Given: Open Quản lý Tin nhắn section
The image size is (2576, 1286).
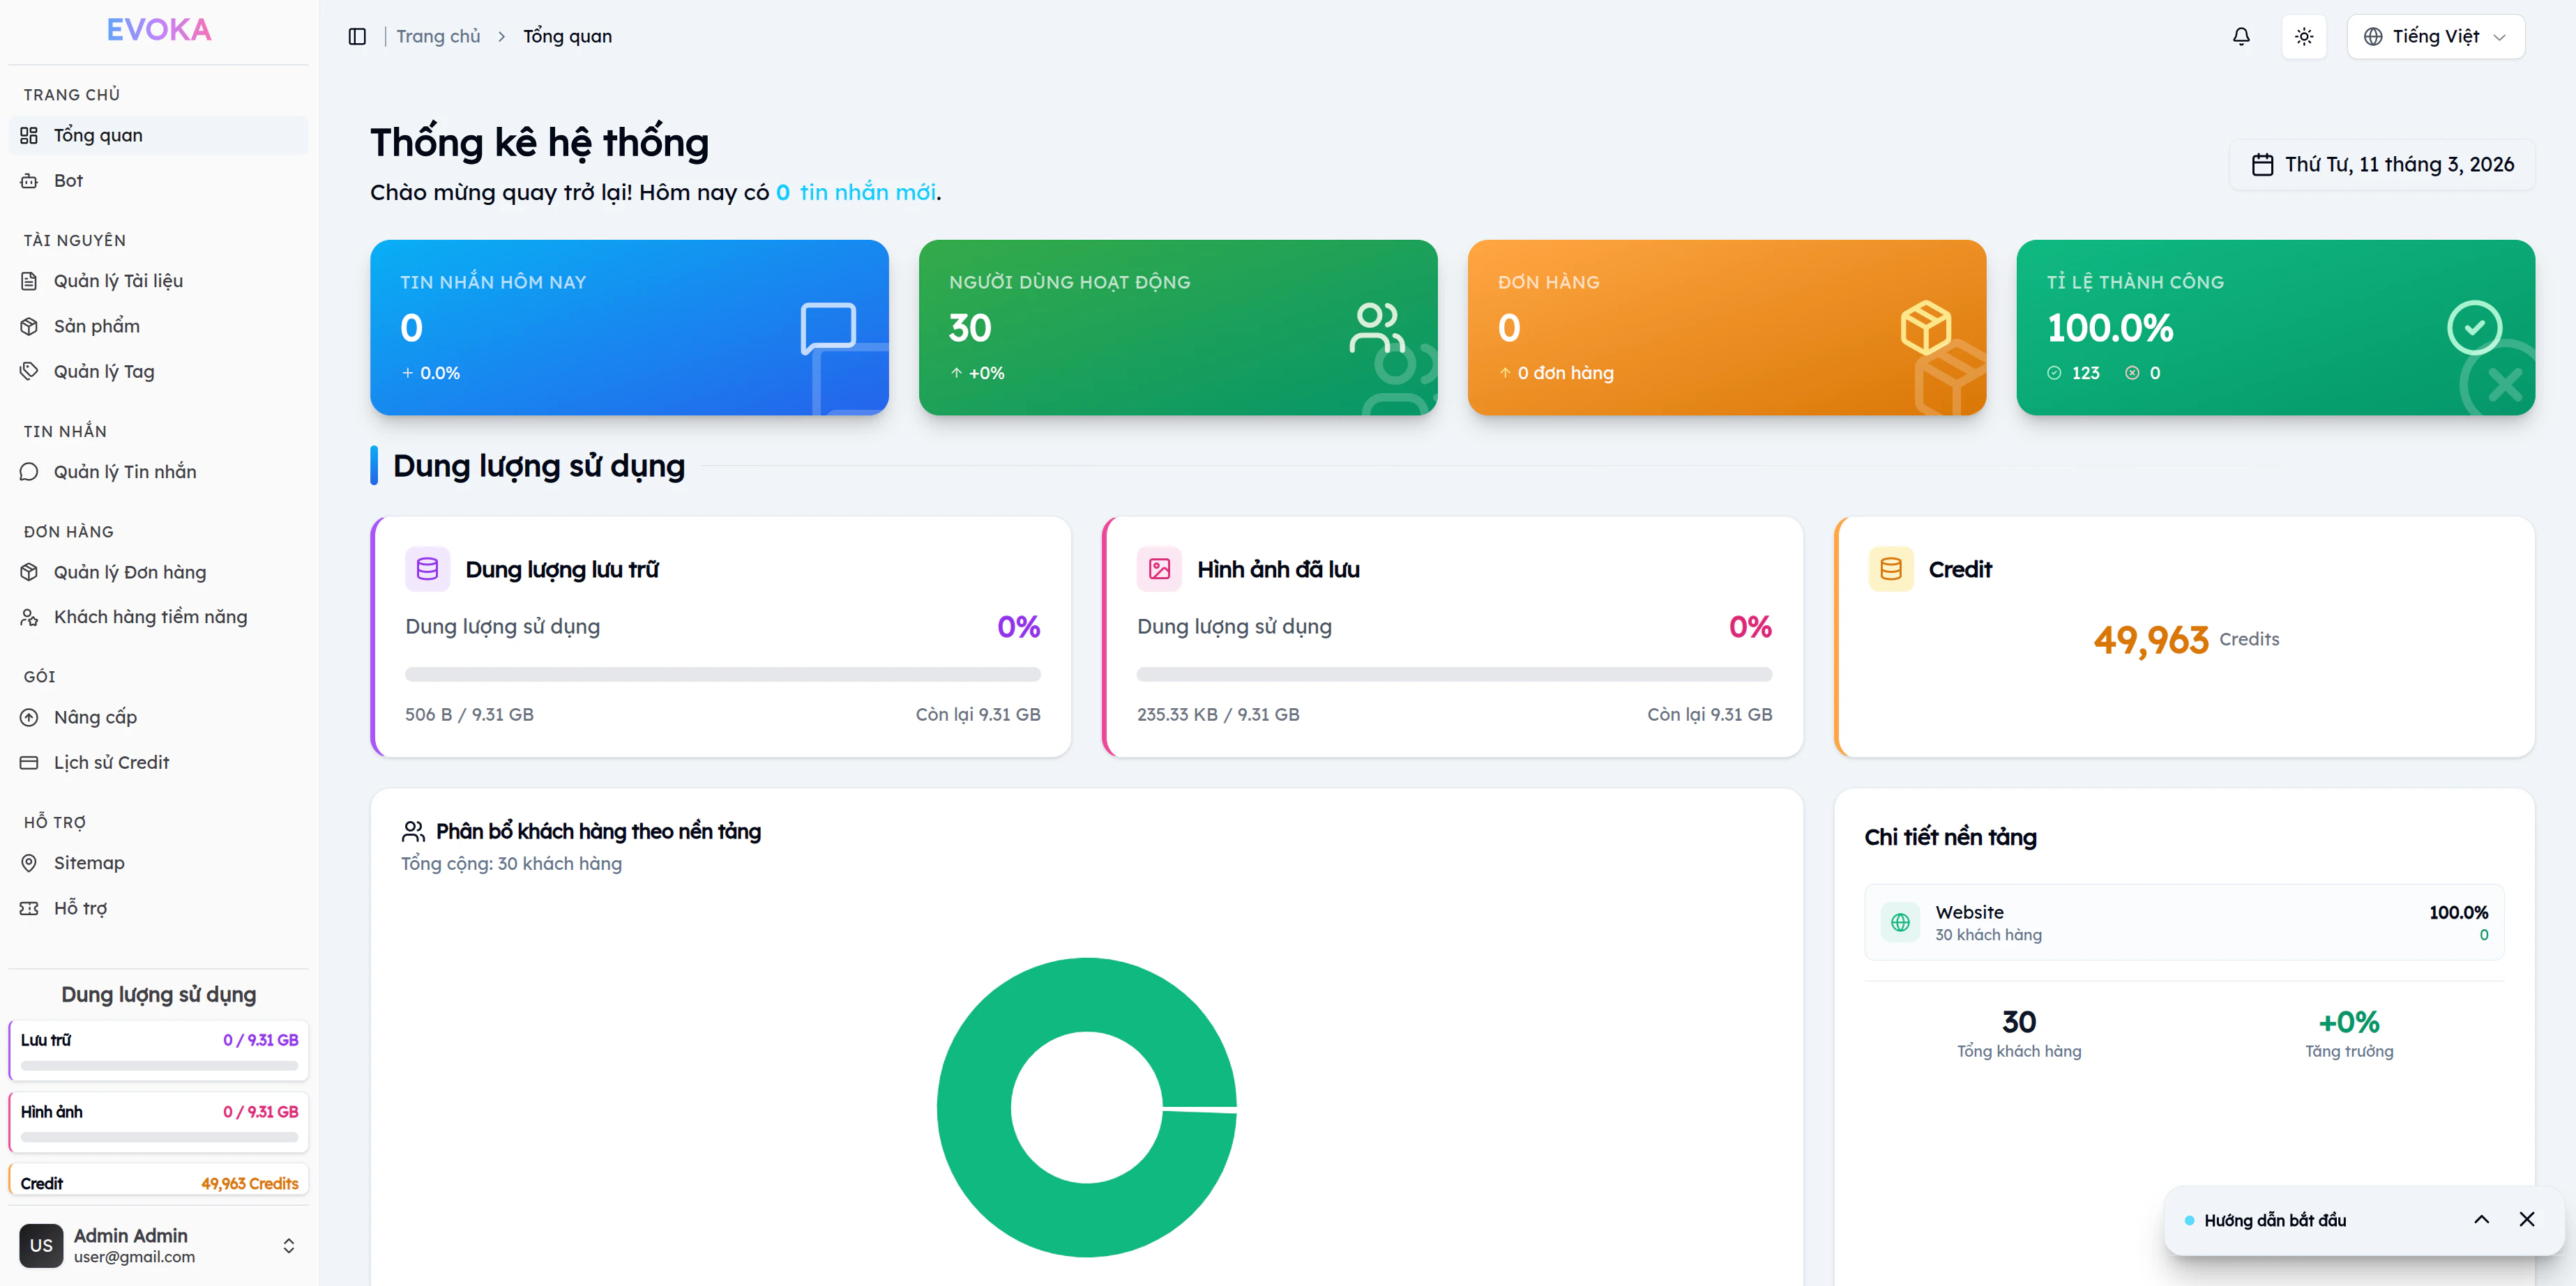Looking at the screenshot, I should pos(125,470).
